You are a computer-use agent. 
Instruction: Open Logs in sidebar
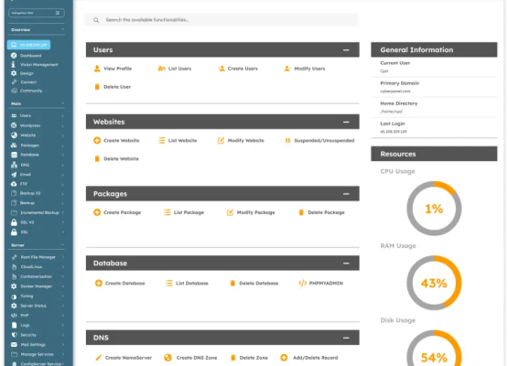pos(37,325)
